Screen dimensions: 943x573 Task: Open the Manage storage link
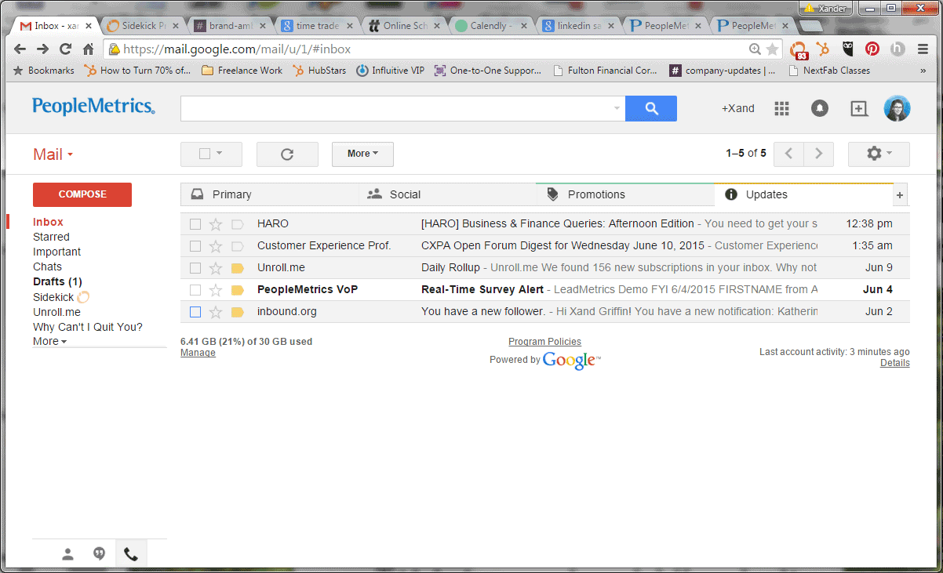coord(198,353)
